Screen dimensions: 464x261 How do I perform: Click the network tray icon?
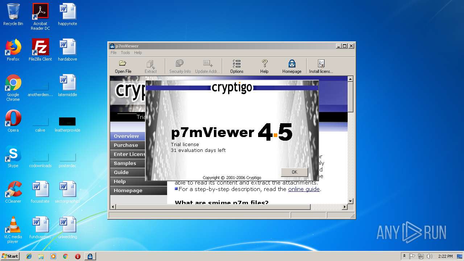tap(421, 256)
